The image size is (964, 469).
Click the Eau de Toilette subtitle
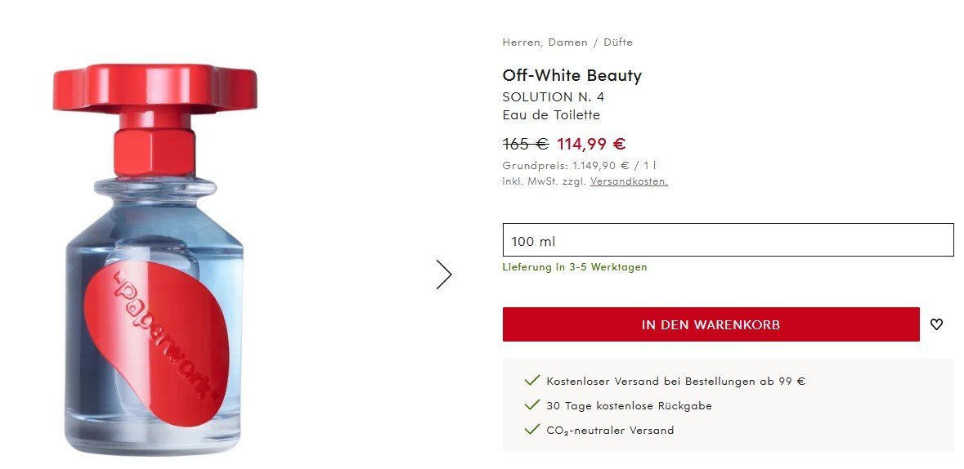click(x=551, y=115)
